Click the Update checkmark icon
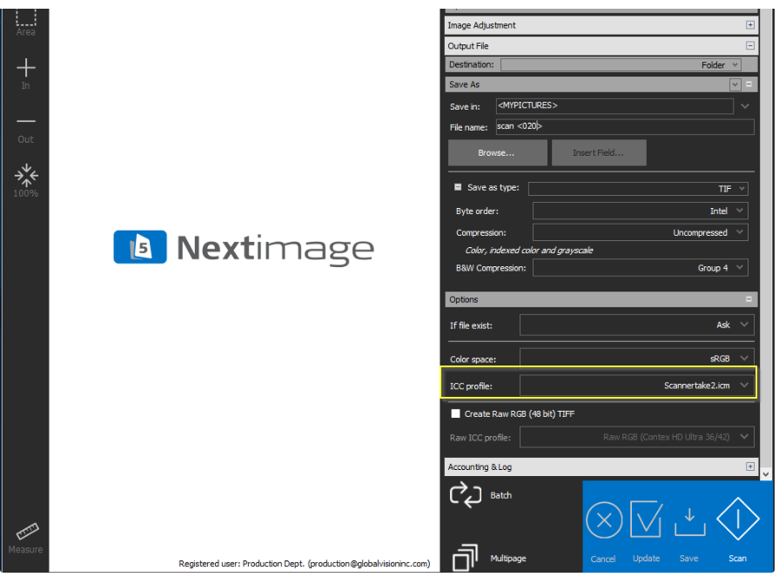This screenshot has height=577, width=779. (646, 522)
